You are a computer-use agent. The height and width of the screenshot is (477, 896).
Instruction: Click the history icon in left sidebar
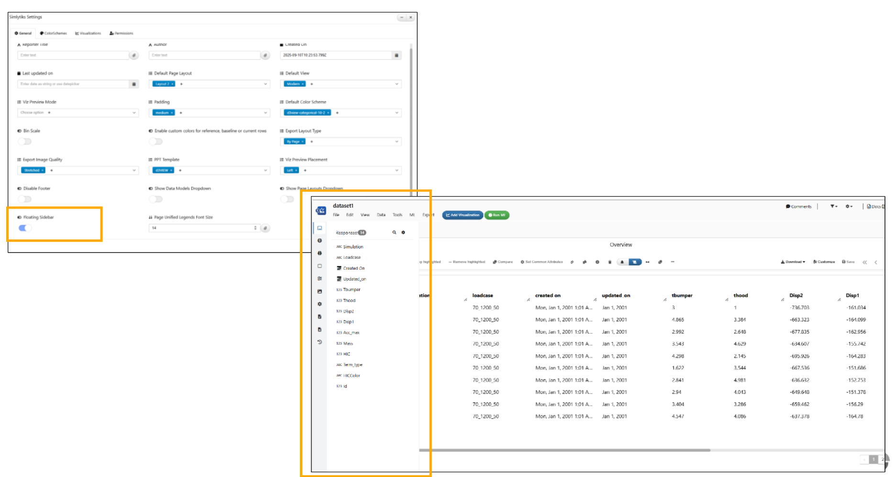[320, 342]
